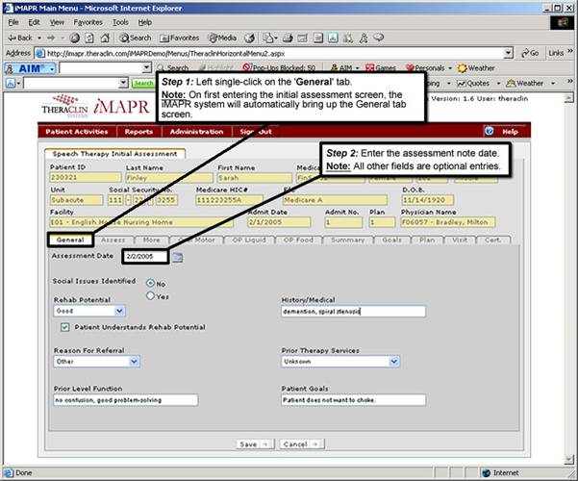578x481 pixels.
Task: Expand the second toolbar search dropdown
Action: click(124, 84)
